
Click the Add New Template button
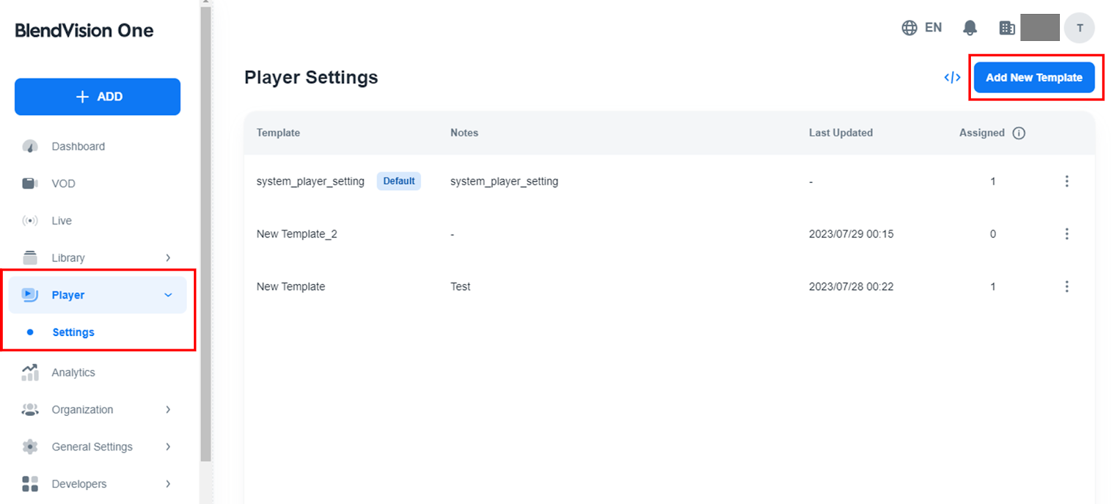[1033, 78]
